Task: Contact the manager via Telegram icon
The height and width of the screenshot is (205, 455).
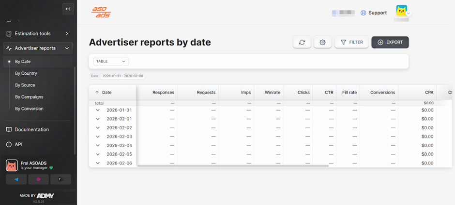Action: 16,179
